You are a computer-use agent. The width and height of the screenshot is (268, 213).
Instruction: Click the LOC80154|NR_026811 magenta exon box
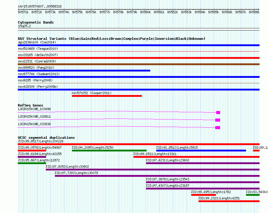218,120
